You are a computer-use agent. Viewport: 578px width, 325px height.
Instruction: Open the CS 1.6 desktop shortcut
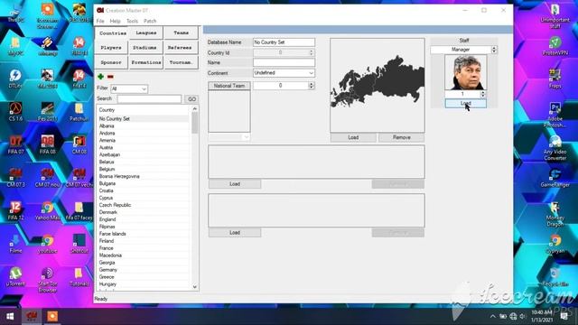(x=15, y=112)
